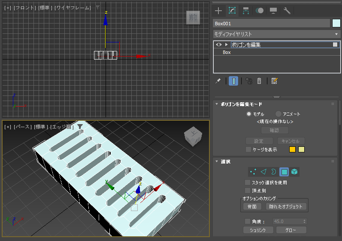The width and height of the screenshot is (342, 241).
Task: Click the グロー button
Action: [291, 230]
